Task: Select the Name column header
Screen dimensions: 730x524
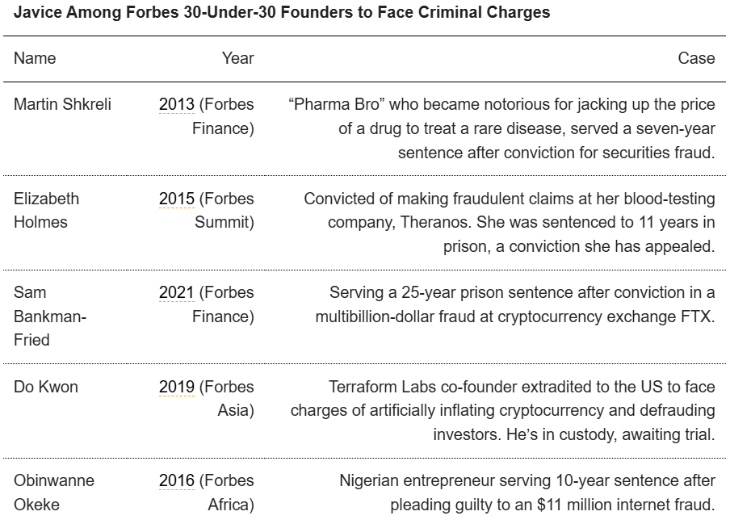Action: coord(35,58)
